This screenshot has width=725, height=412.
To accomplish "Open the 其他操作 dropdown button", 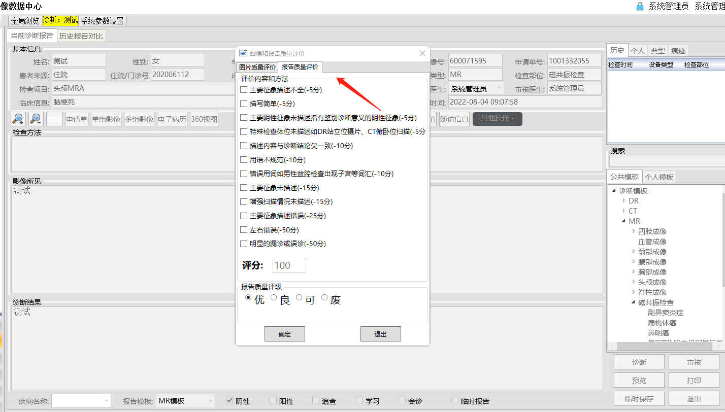I will pyautogui.click(x=498, y=119).
